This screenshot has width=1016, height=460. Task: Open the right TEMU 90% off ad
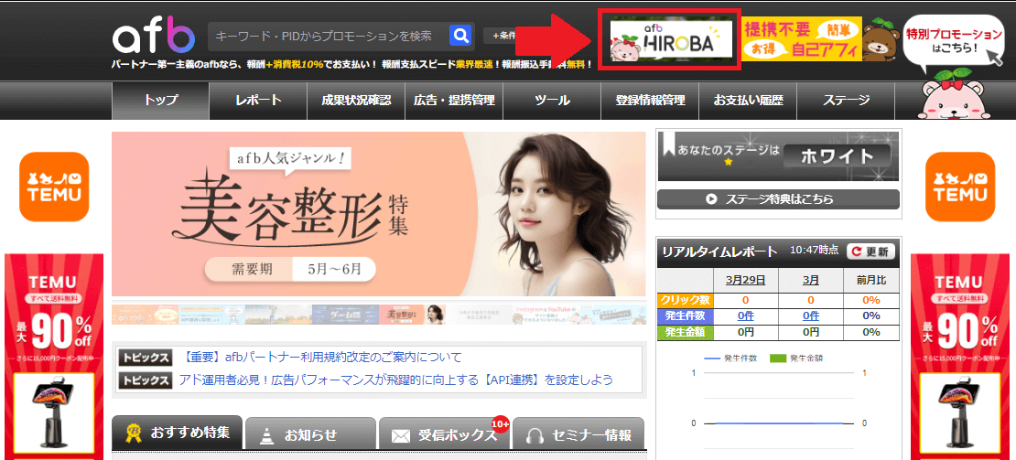click(960, 357)
